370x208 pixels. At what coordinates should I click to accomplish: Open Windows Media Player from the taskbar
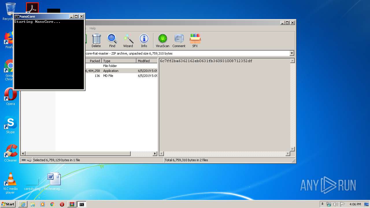[x=42, y=204]
